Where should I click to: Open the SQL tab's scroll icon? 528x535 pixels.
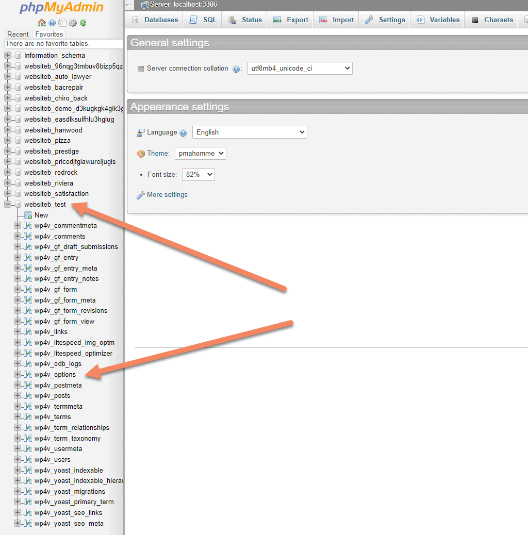click(194, 19)
